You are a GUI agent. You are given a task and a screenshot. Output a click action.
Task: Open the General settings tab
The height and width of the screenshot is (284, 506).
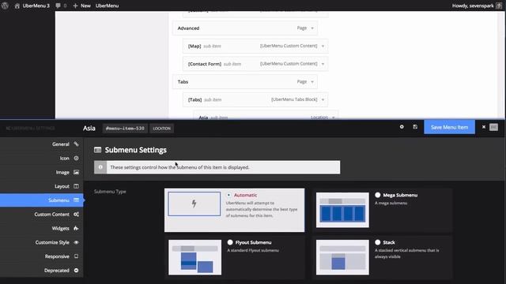[x=42, y=144]
